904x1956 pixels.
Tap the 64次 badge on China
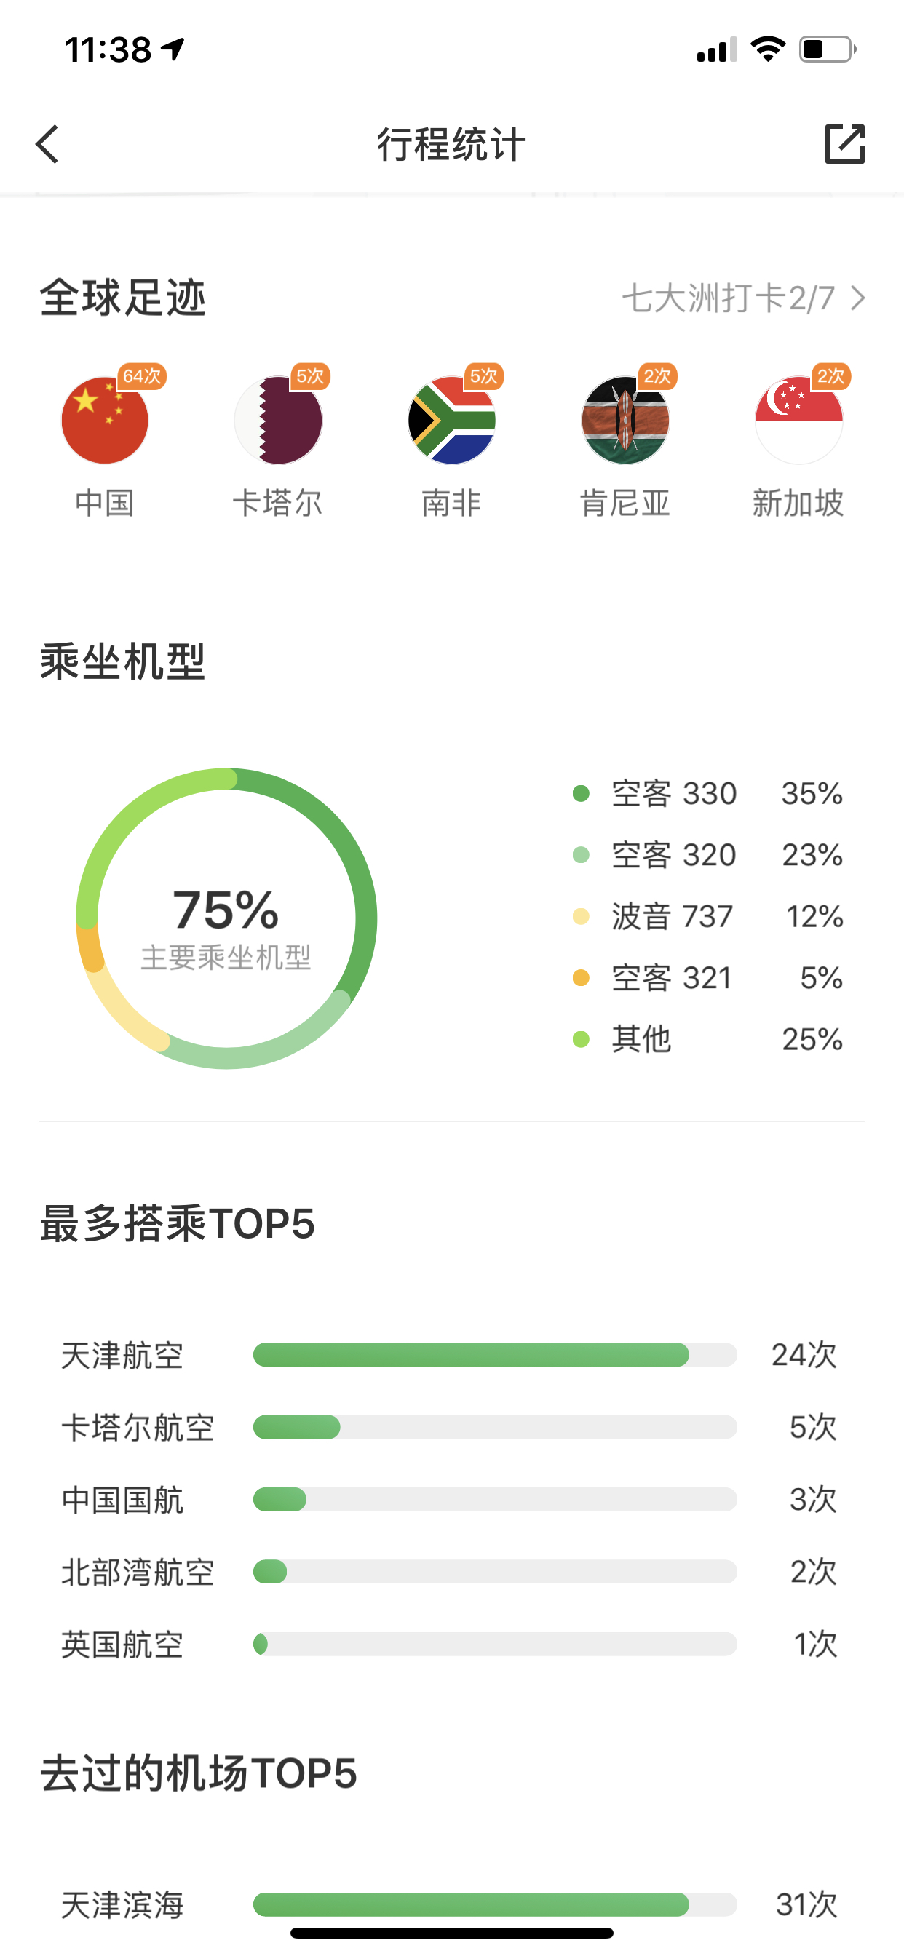click(x=142, y=376)
